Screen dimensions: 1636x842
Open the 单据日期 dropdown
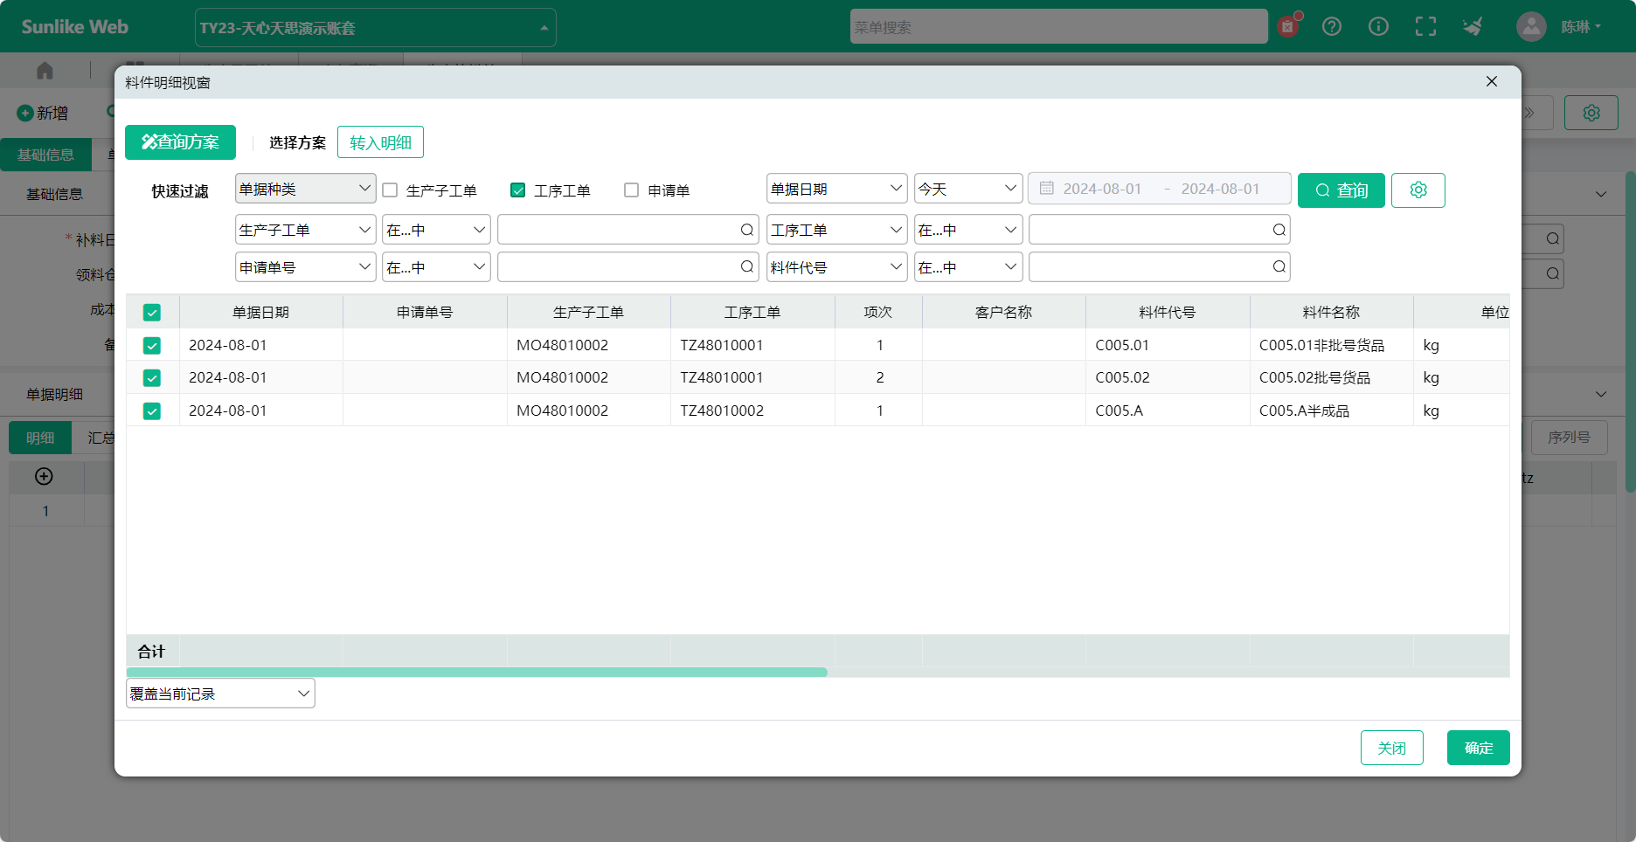(836, 189)
